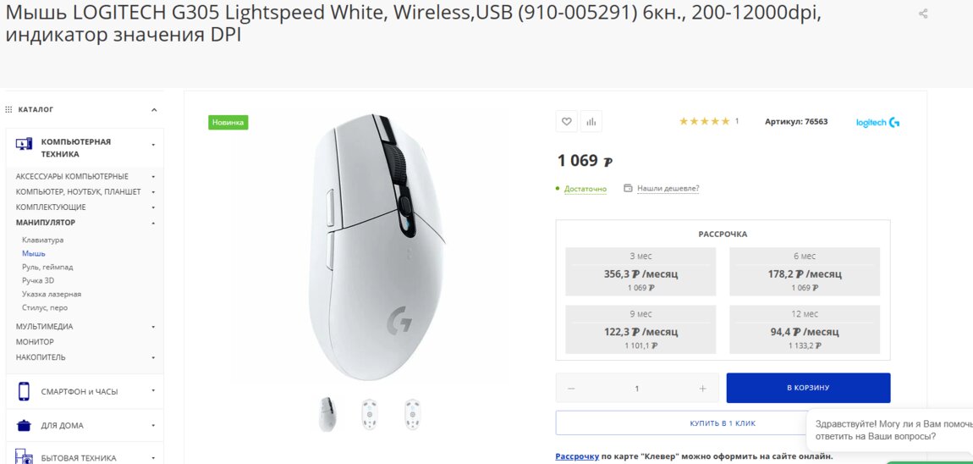The height and width of the screenshot is (464, 973).
Task: Select the second mouse thumbnail image
Action: (369, 414)
